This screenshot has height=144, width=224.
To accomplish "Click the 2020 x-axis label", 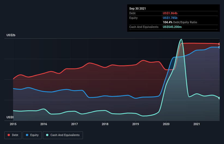I will tap(166, 124).
